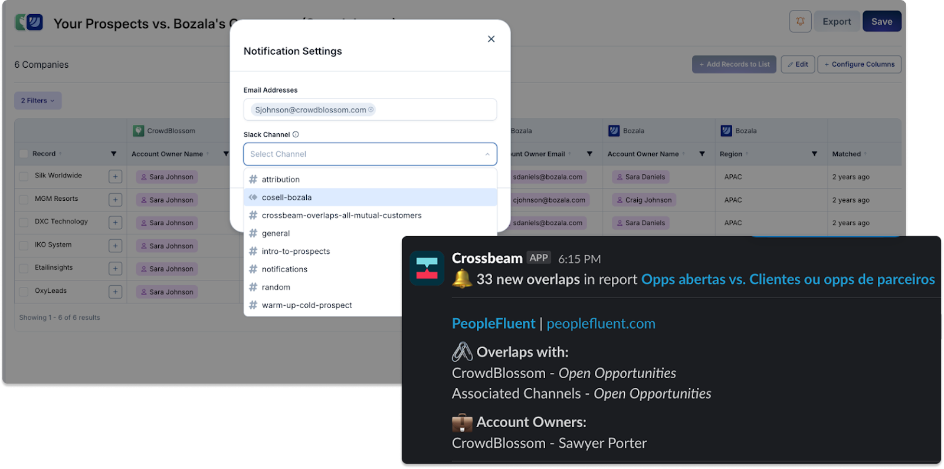Click cjohnson@bozala.com email cell

click(549, 200)
